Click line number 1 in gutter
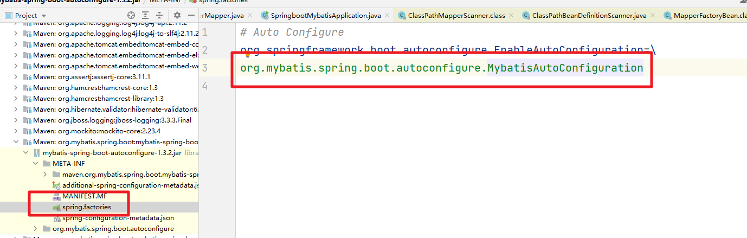 (x=204, y=33)
